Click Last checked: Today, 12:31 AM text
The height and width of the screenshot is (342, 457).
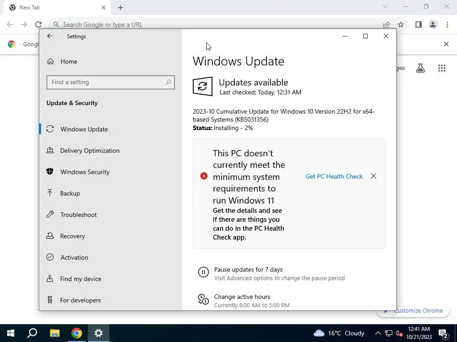(260, 93)
